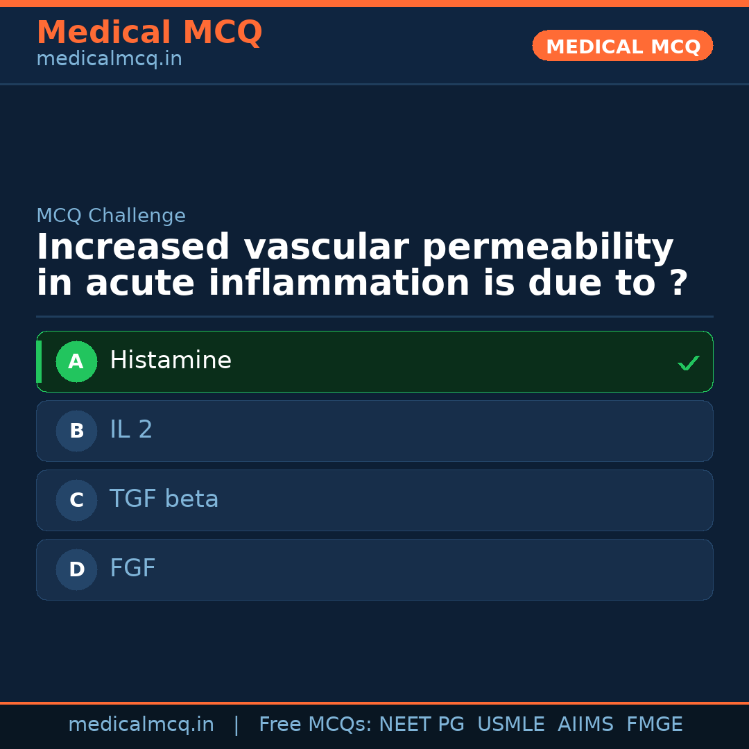Click the C option circle badge
Viewport: 749px width, 749px height.
coord(76,500)
